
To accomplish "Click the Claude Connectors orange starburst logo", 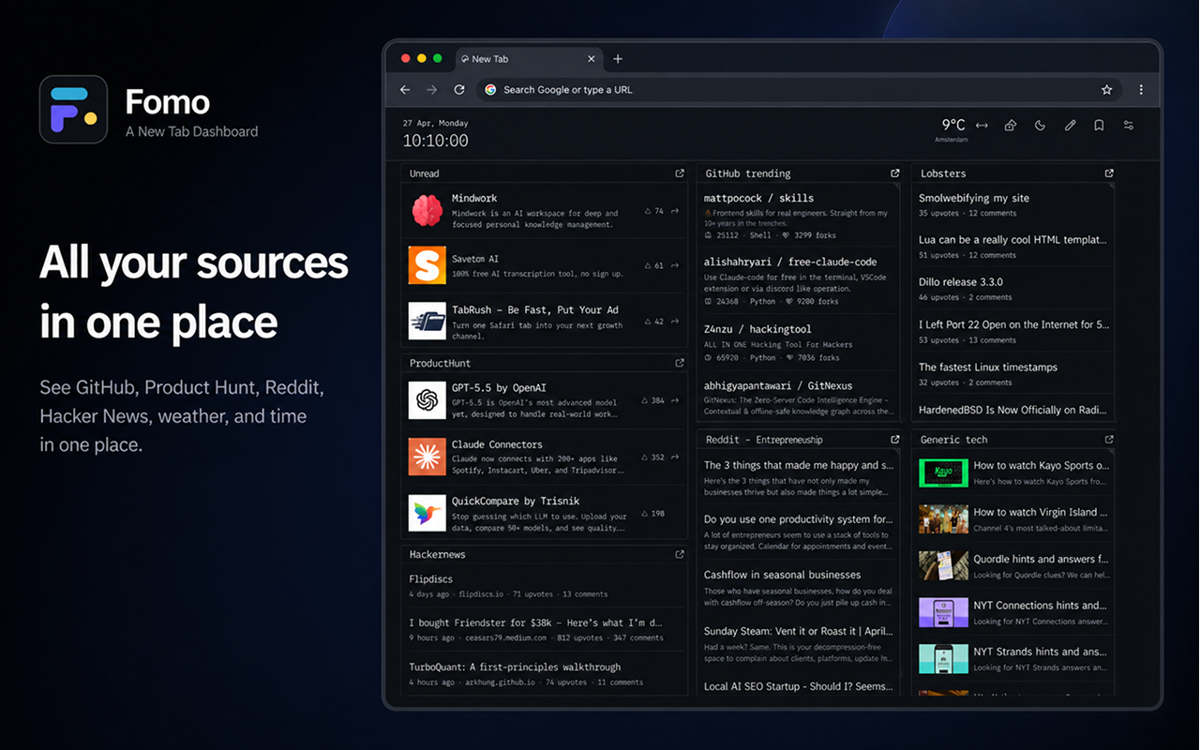I will [x=427, y=457].
